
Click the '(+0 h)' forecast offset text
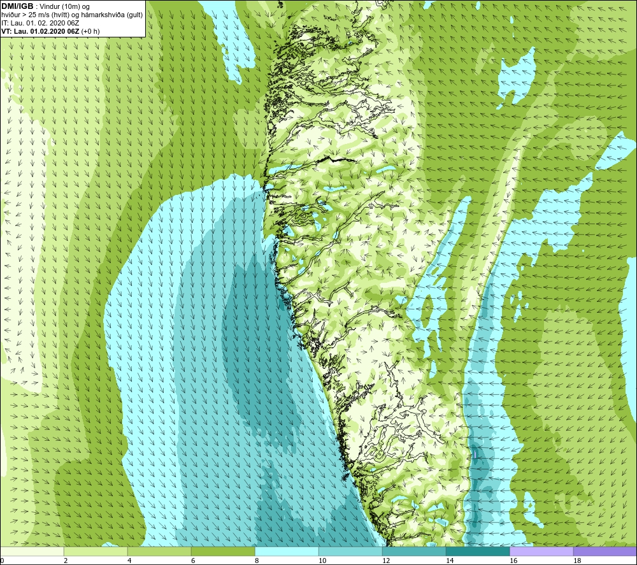point(90,31)
